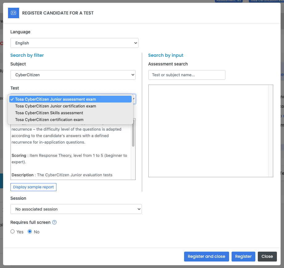Click the Register button
This screenshot has height=268, width=284.
point(243,256)
